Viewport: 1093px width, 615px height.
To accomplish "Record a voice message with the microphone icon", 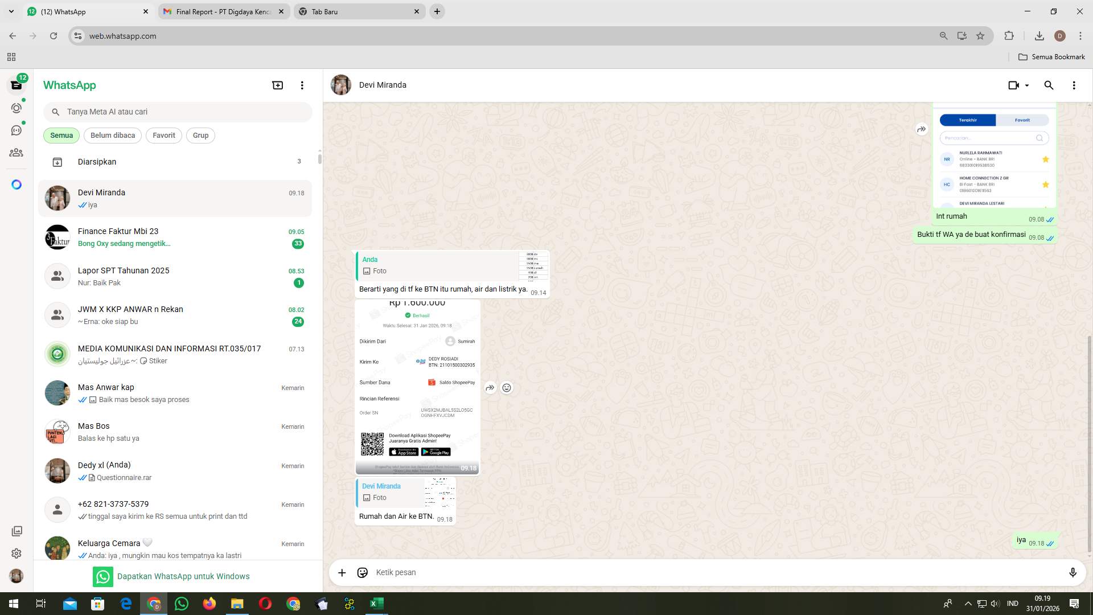I will 1073,572.
